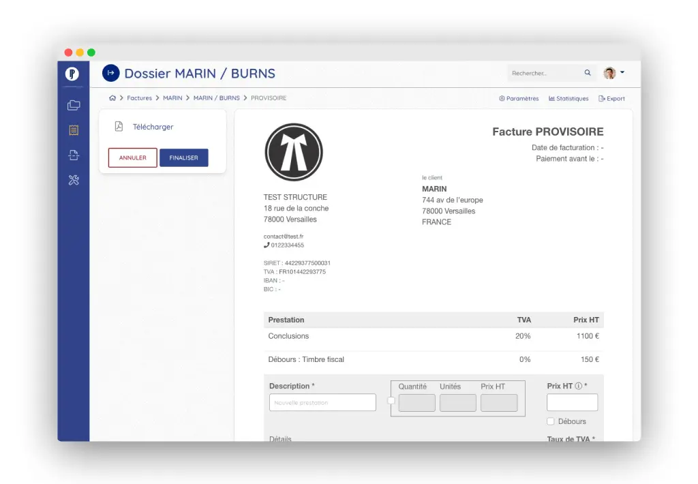Click the document scan sidebar icon
The height and width of the screenshot is (484, 698).
point(74,155)
